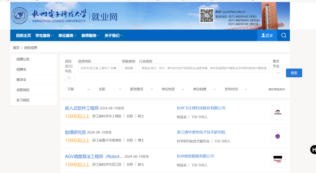The width and height of the screenshot is (316, 173).
Task: Click the purple hexagon institute logo thumbnail
Action: (x=278, y=136)
